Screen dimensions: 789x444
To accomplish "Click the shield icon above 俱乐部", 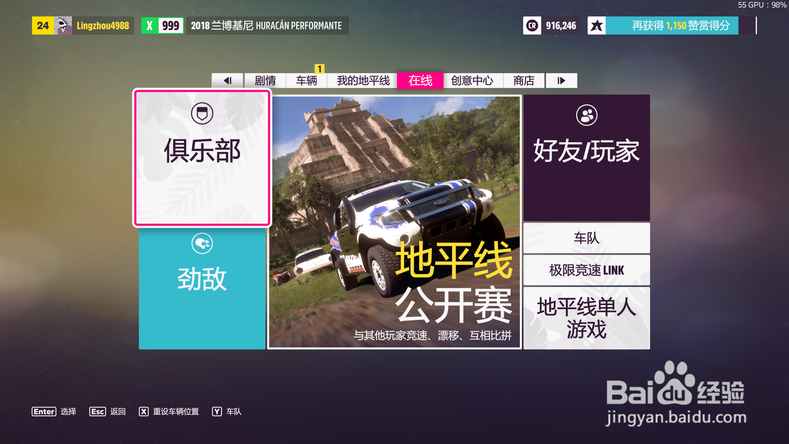I will 202,113.
